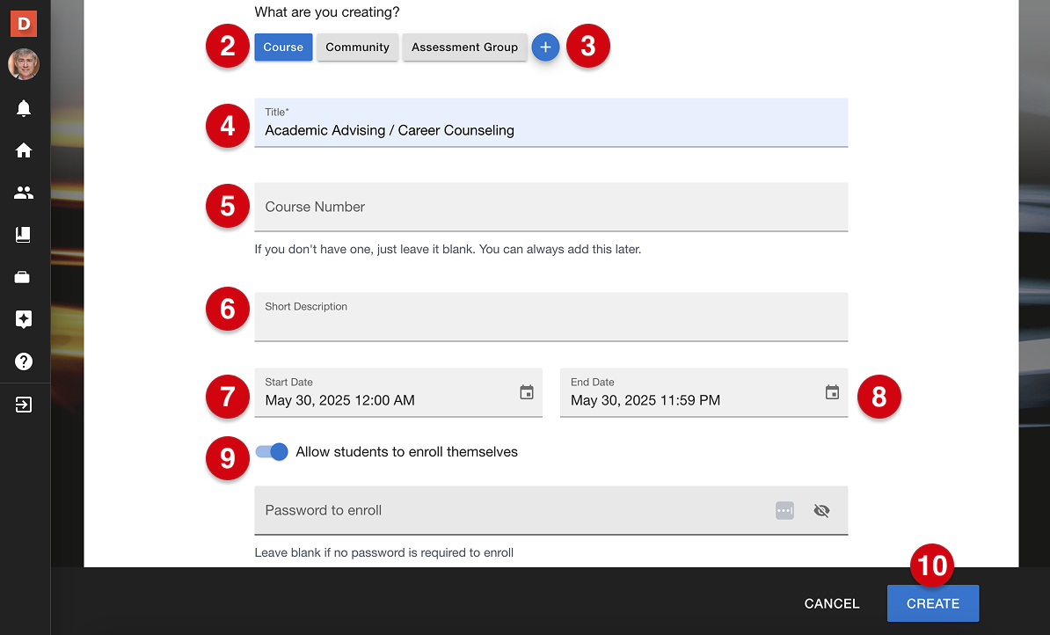Click the CANCEL button

[x=832, y=603]
